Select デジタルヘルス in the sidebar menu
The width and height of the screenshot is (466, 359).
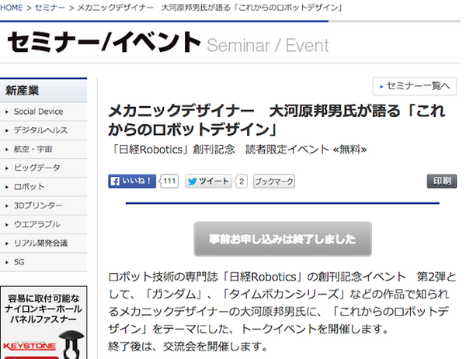40,130
